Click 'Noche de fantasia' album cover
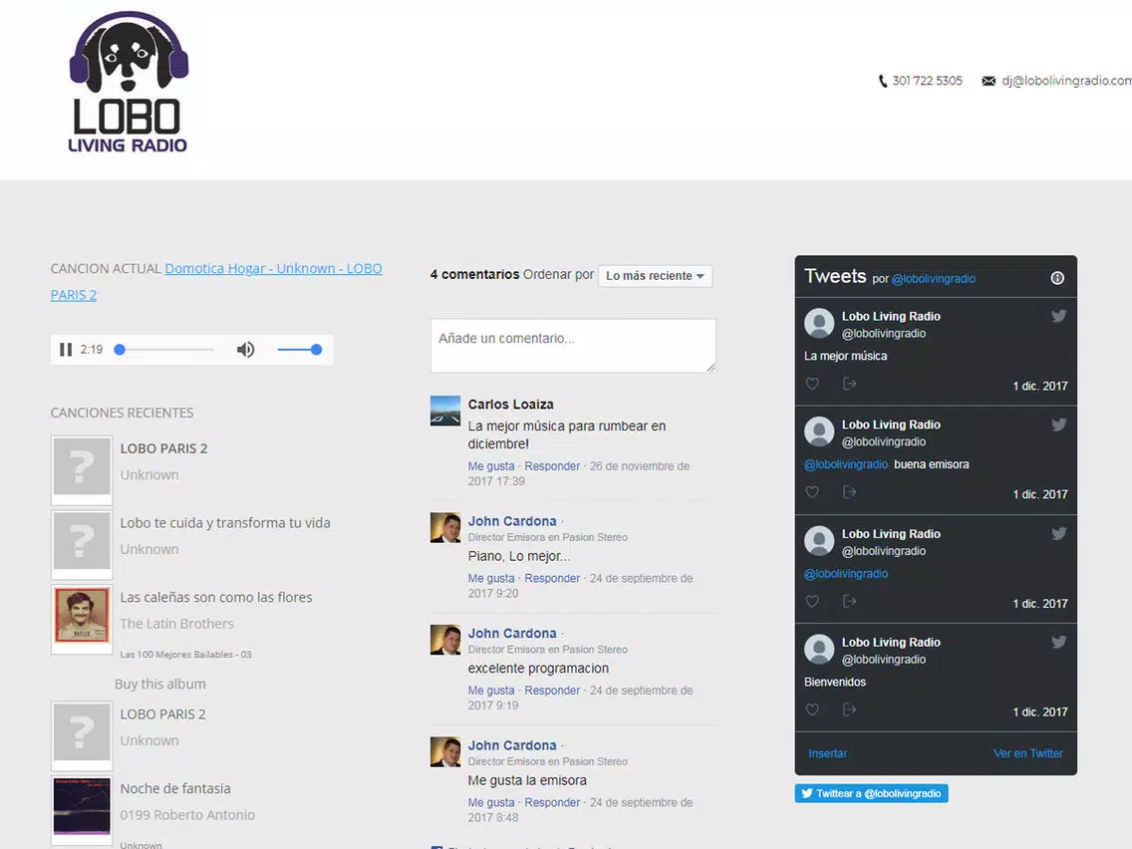Screen dimensions: 1132x849 [82, 806]
